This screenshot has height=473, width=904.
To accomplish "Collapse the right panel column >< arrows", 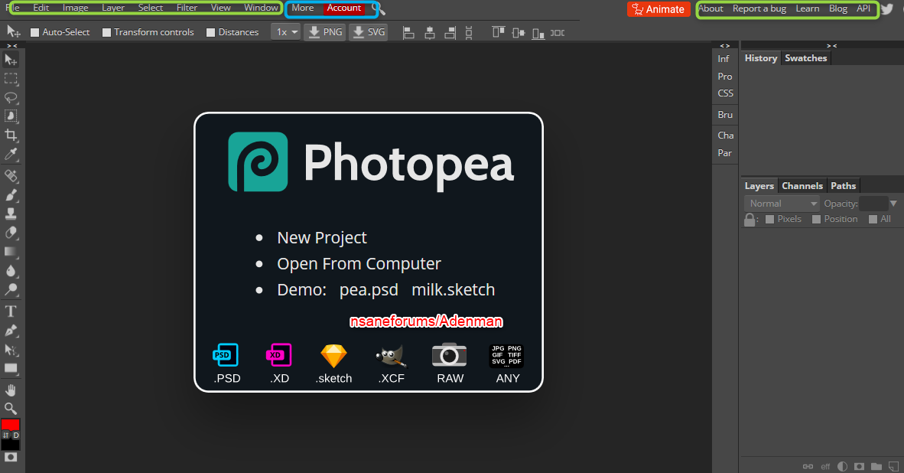I will pyautogui.click(x=831, y=46).
